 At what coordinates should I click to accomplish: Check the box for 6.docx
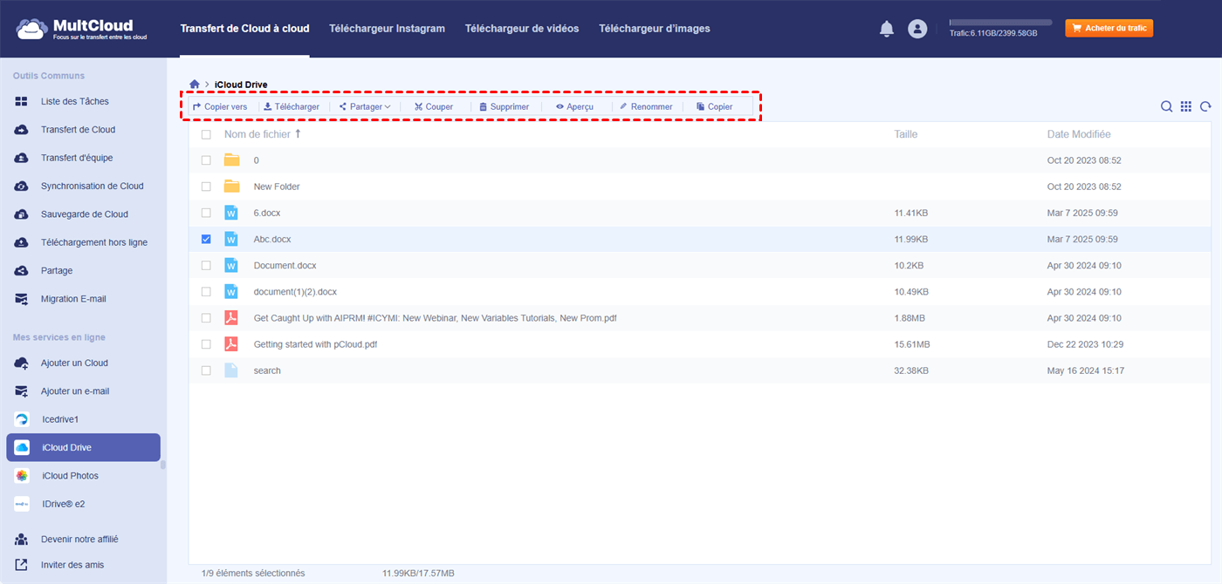tap(206, 213)
